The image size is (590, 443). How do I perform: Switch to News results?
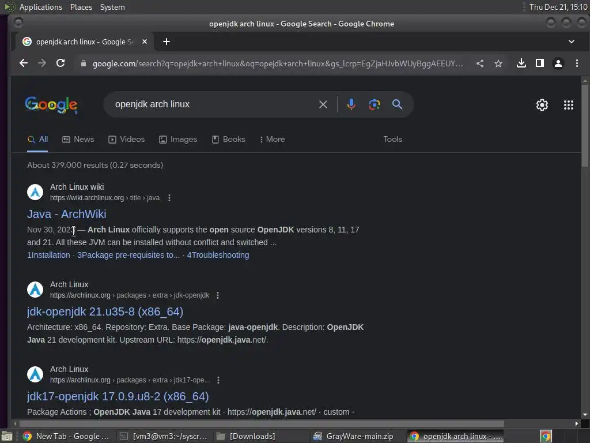pyautogui.click(x=78, y=140)
